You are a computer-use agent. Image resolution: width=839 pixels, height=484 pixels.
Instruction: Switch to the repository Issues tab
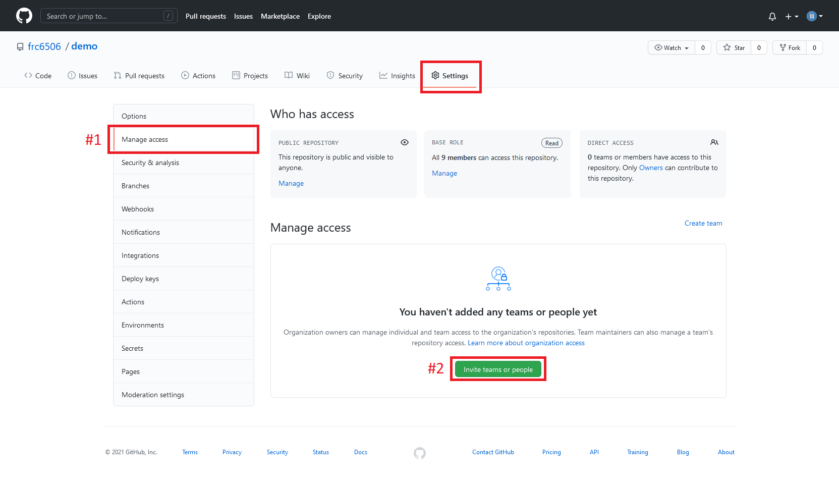82,76
